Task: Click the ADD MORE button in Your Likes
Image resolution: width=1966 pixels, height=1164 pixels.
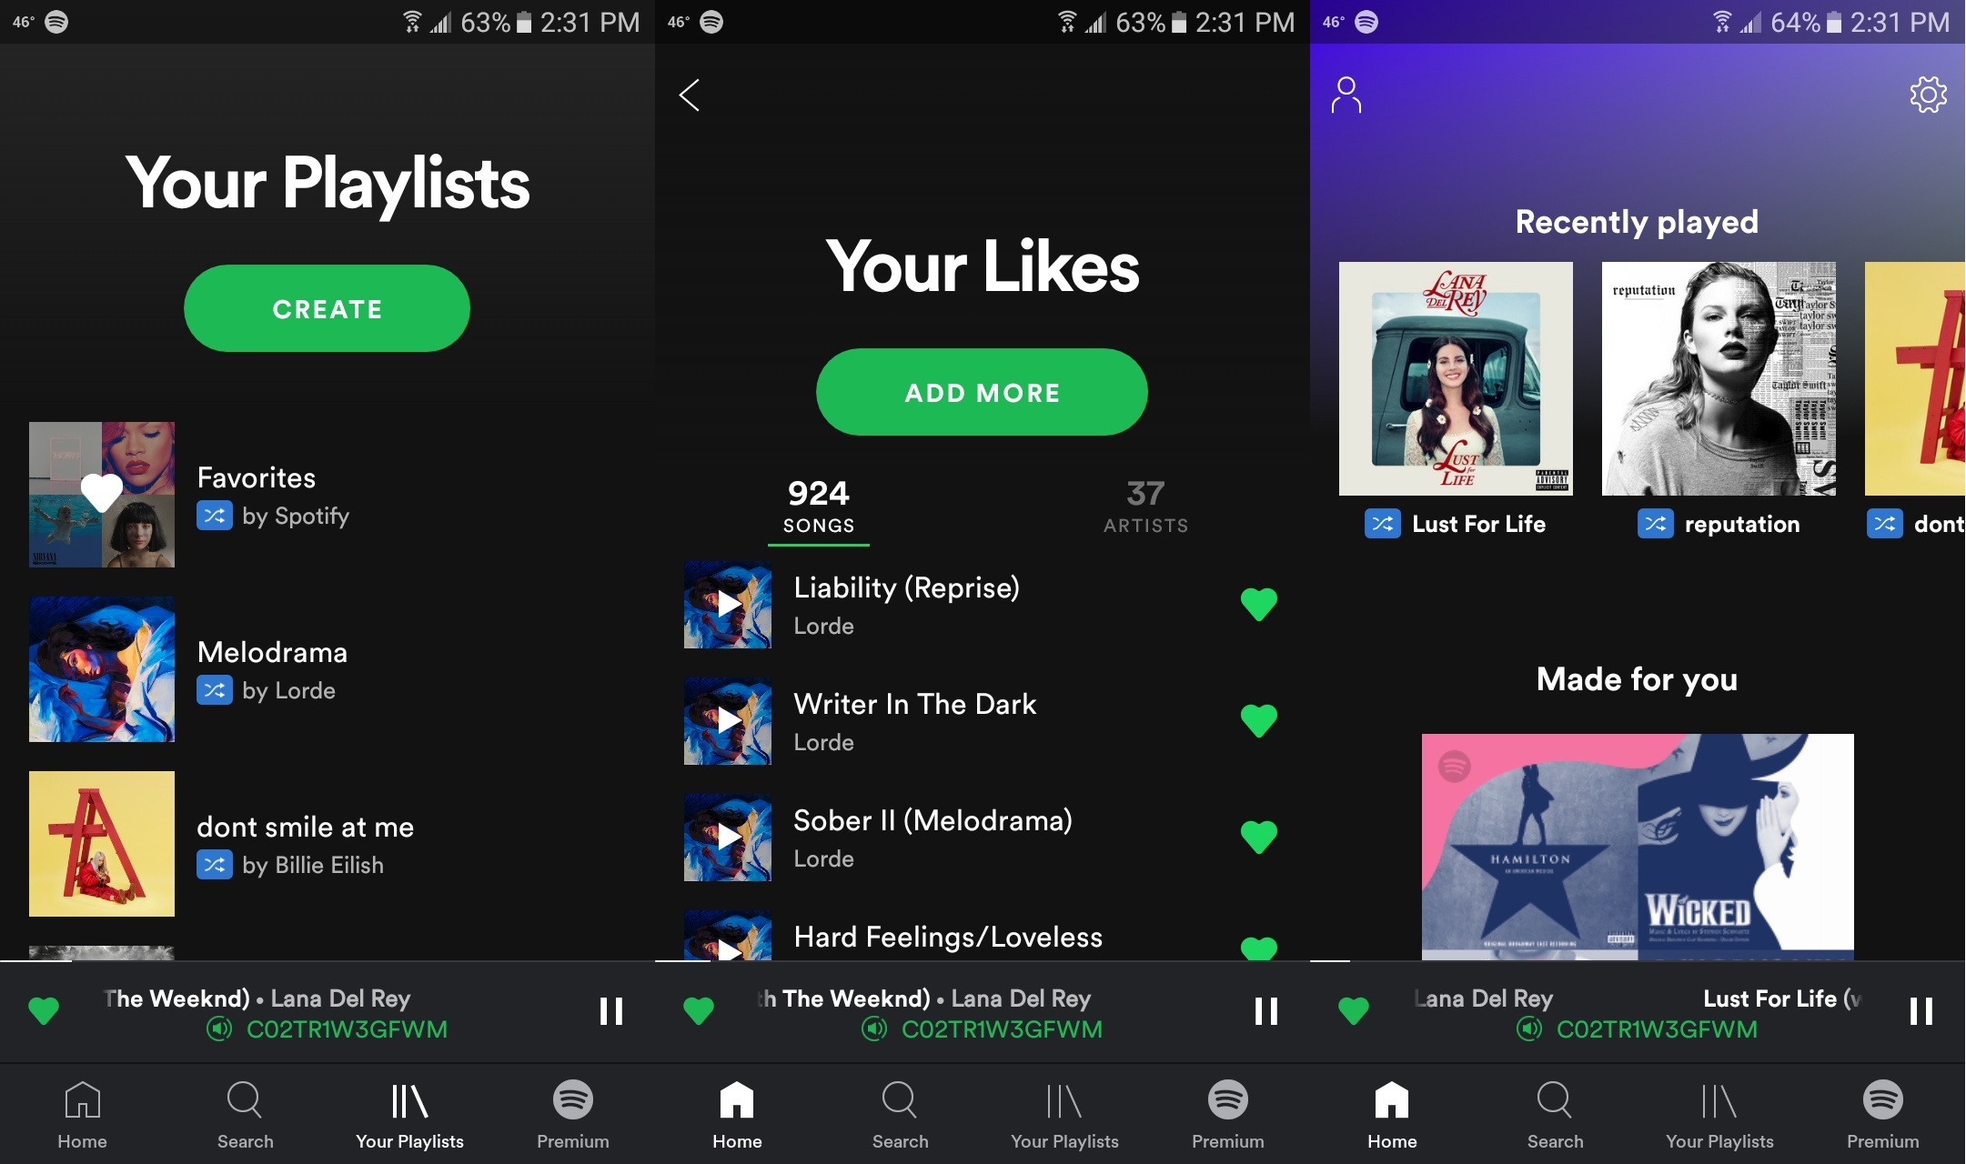Action: (983, 392)
